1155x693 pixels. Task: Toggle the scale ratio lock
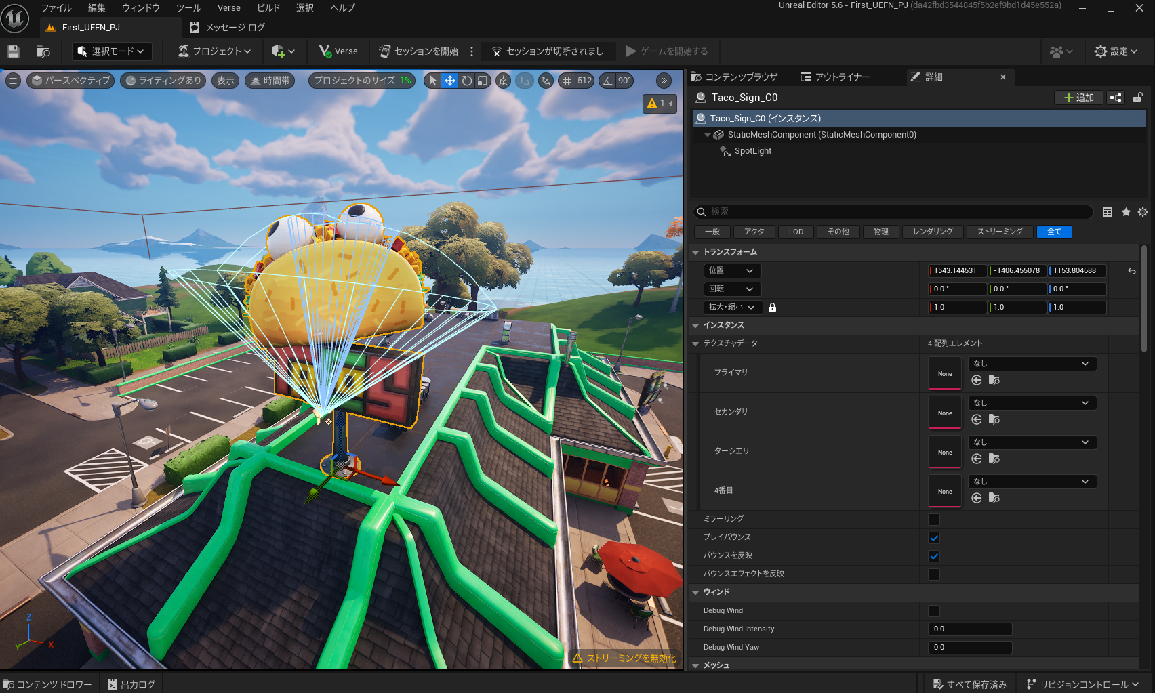coord(772,308)
